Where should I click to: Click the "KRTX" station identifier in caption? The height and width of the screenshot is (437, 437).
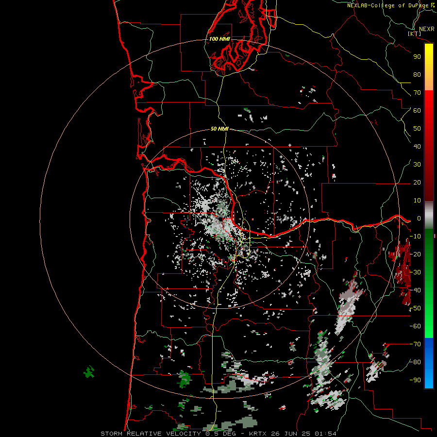[257, 434]
